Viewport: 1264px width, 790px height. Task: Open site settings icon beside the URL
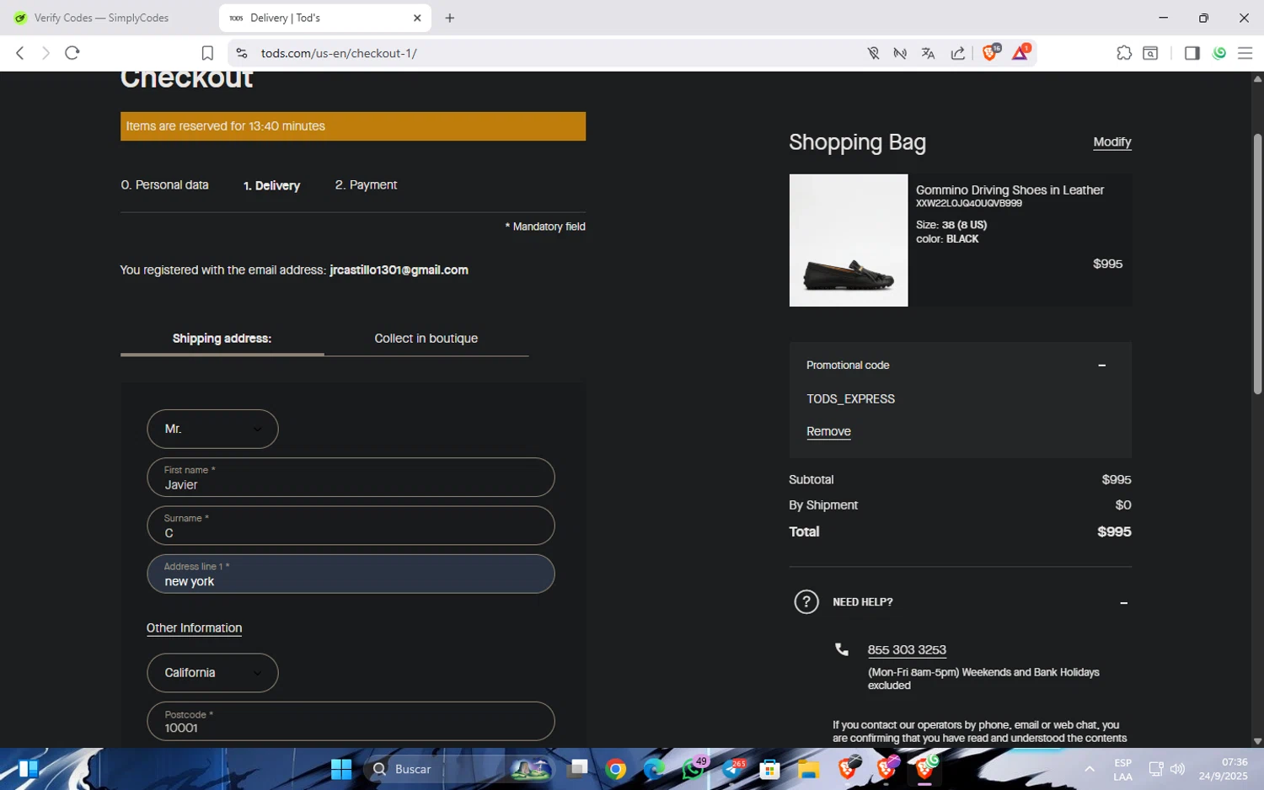click(x=242, y=53)
